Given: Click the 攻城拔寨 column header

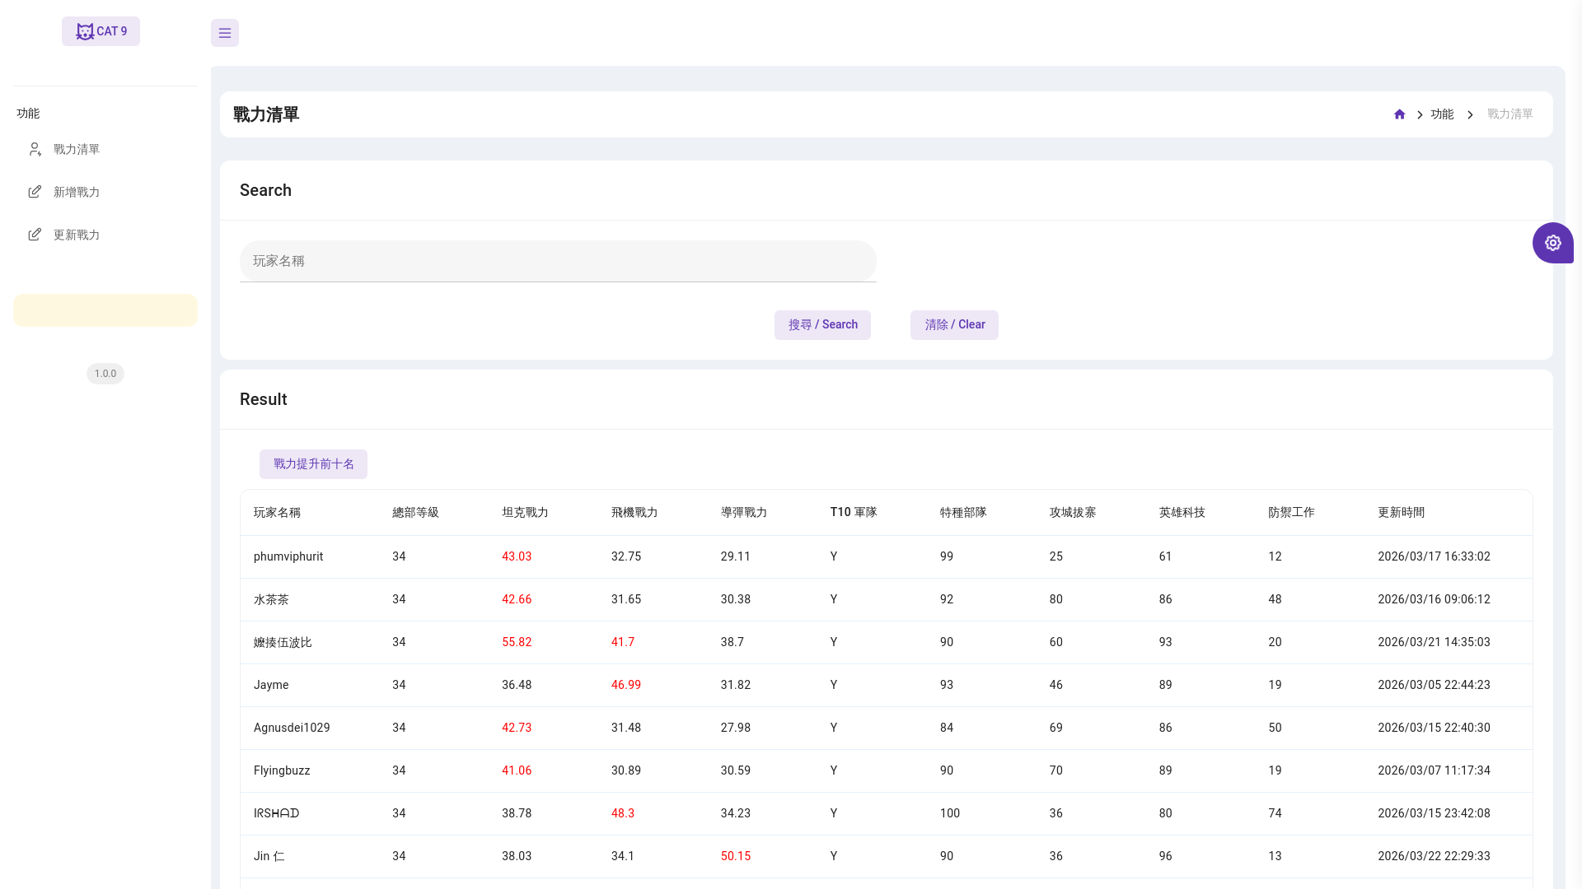Looking at the screenshot, I should click(1073, 513).
